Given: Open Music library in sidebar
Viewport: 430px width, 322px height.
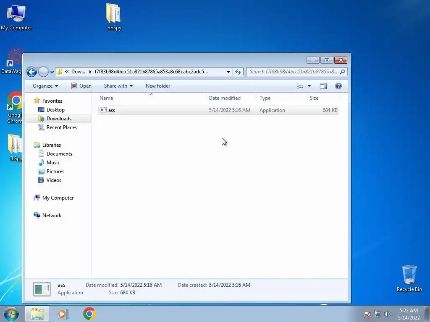Looking at the screenshot, I should [53, 163].
